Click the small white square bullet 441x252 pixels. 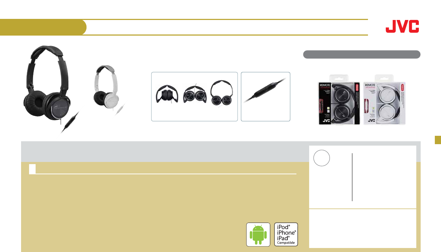tap(32, 168)
